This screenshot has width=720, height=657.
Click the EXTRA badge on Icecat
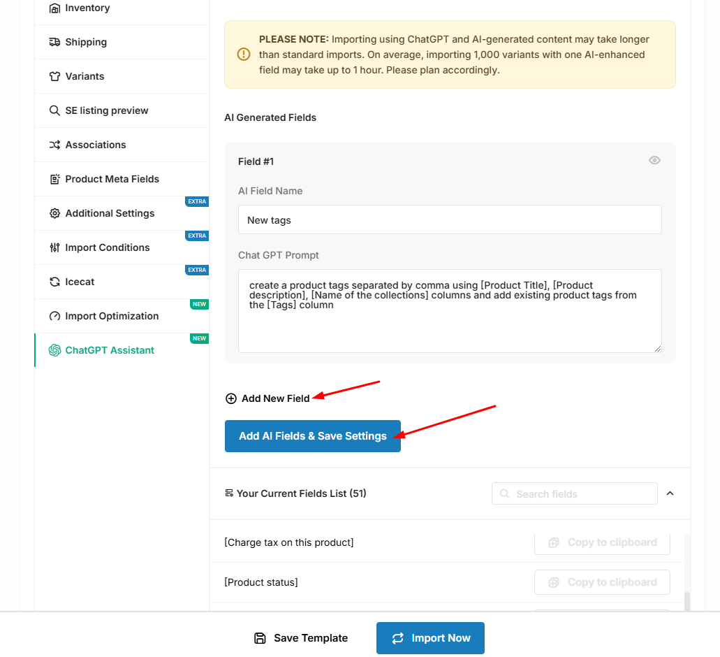pyautogui.click(x=197, y=270)
